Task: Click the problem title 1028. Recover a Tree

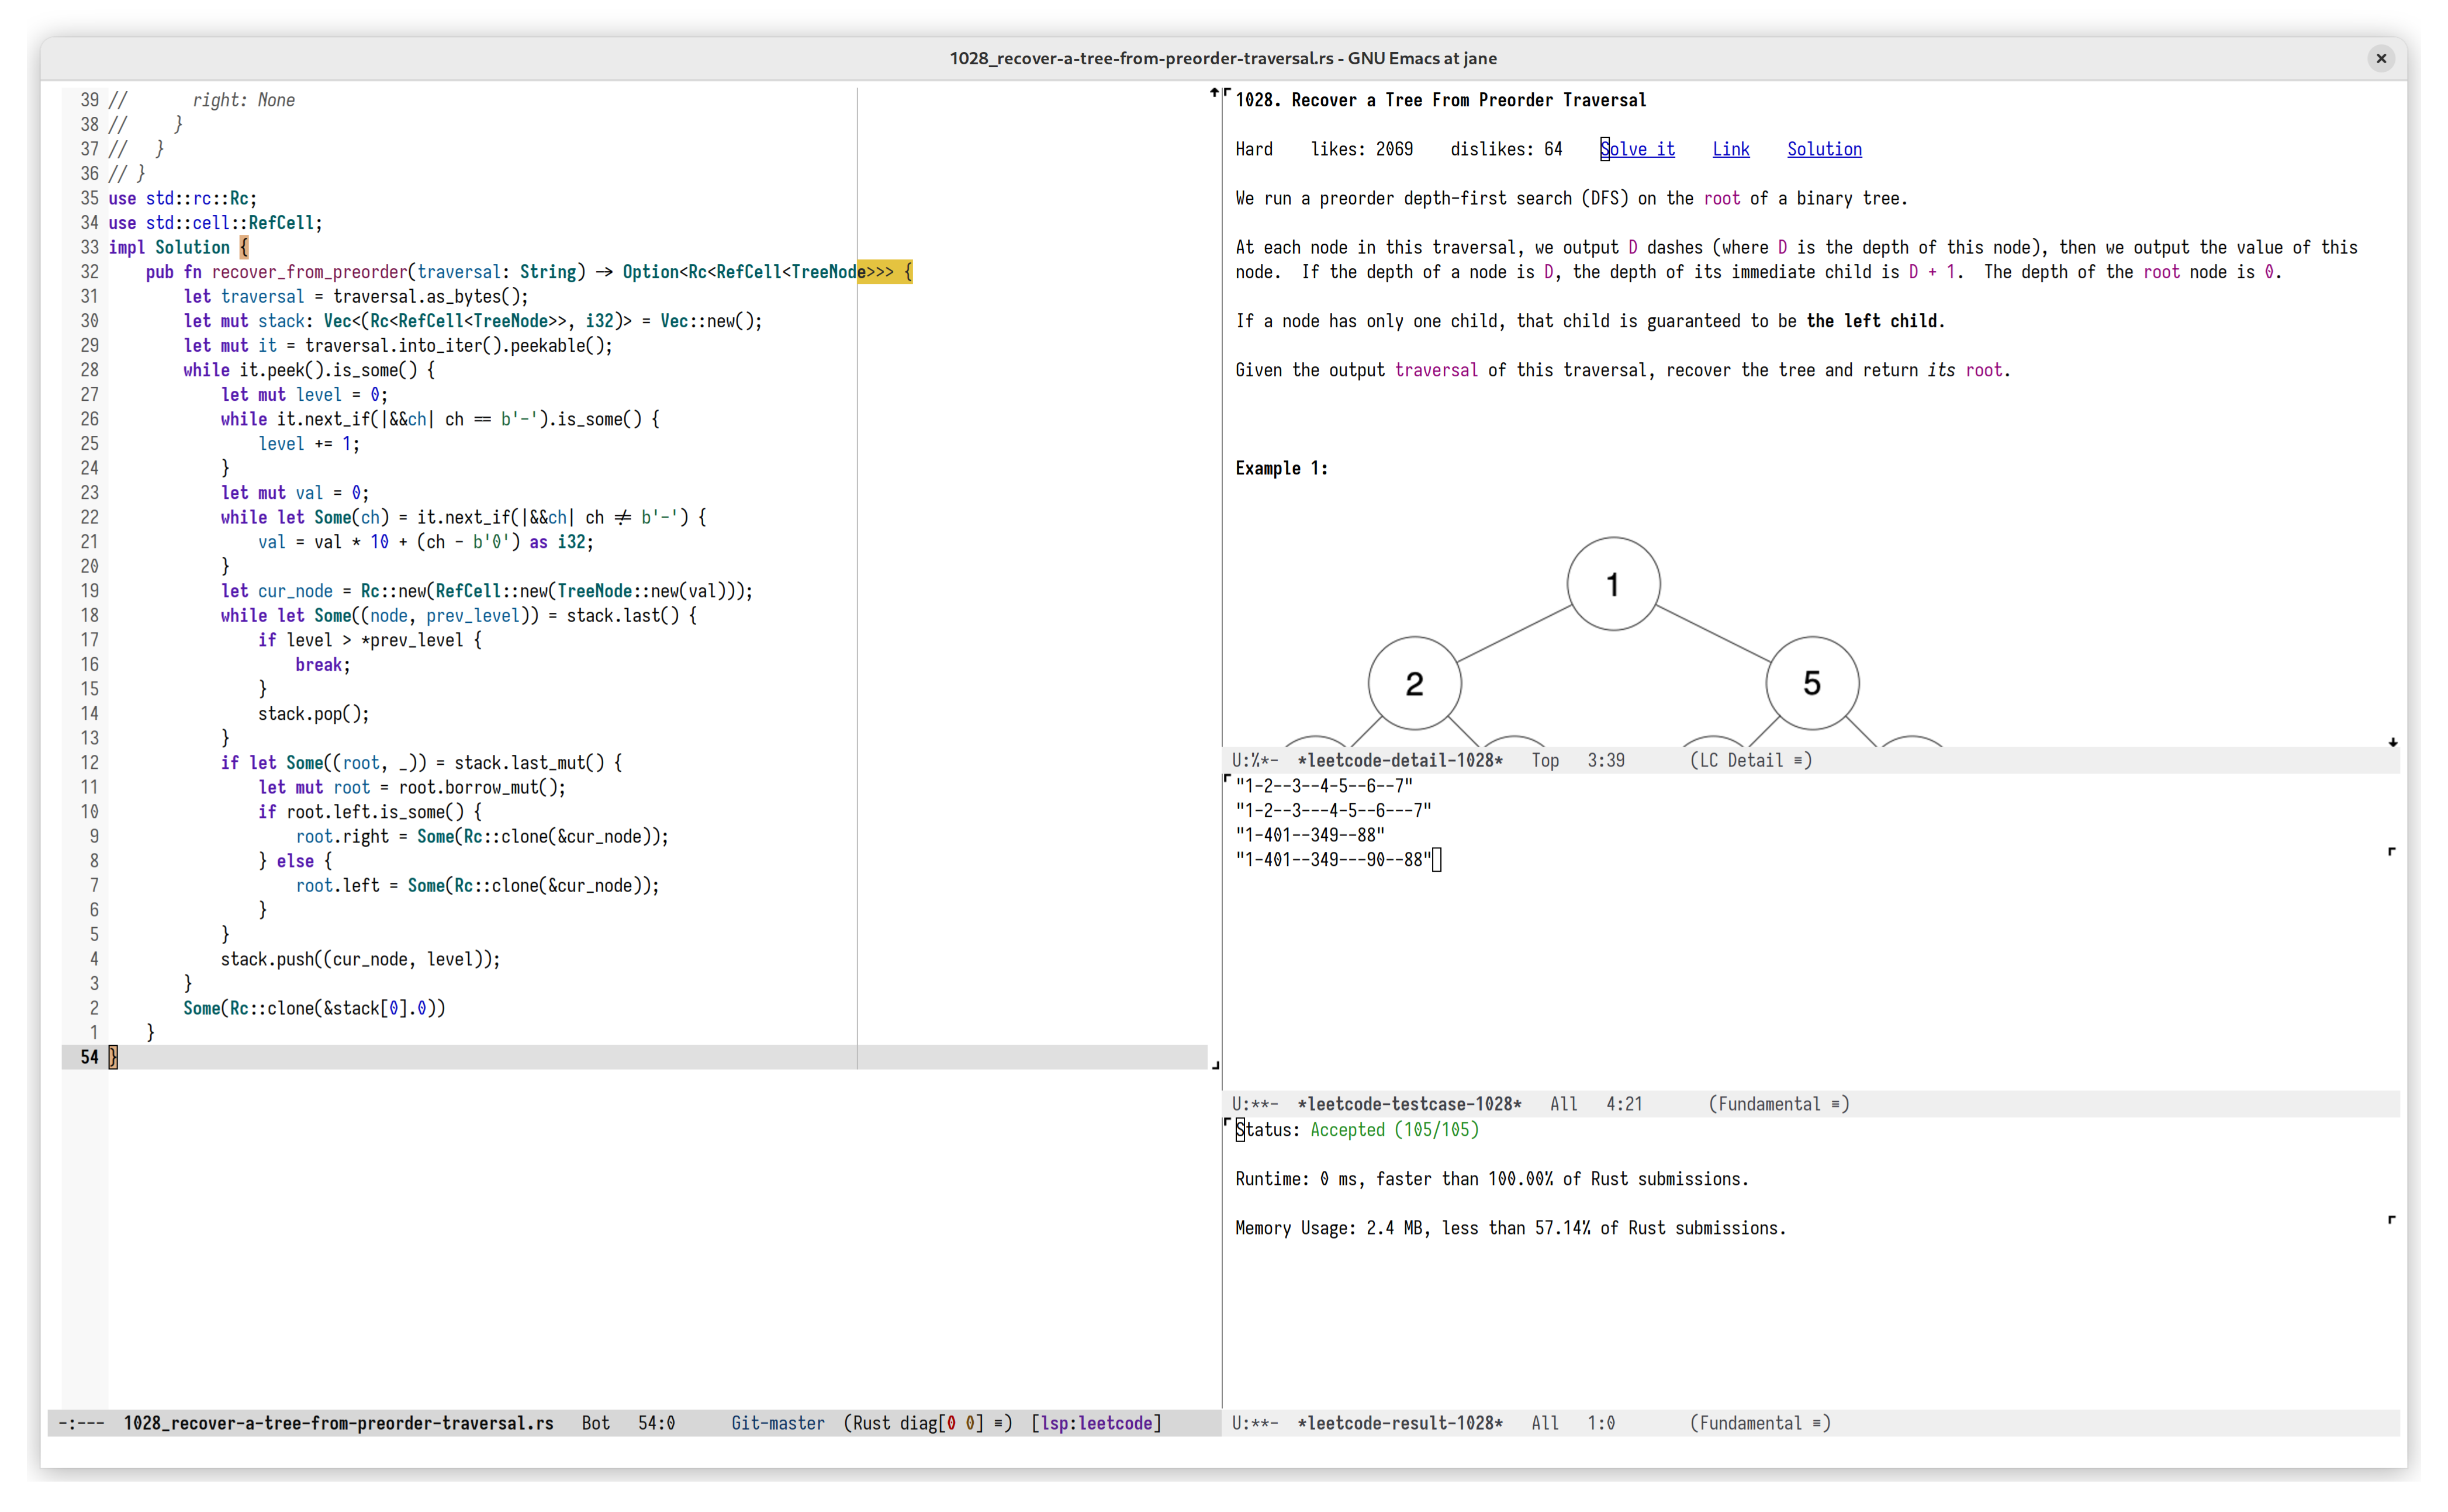Action: [1441, 100]
